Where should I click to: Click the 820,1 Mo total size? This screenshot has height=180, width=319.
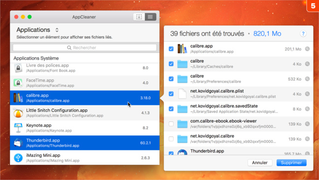point(267,34)
